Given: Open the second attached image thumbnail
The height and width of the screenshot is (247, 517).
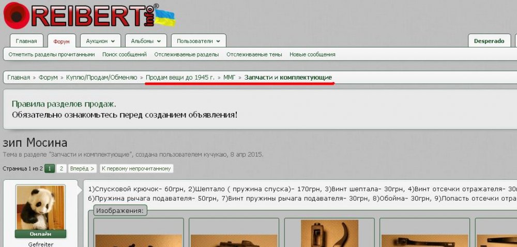Looking at the screenshot, I should coord(234,233).
